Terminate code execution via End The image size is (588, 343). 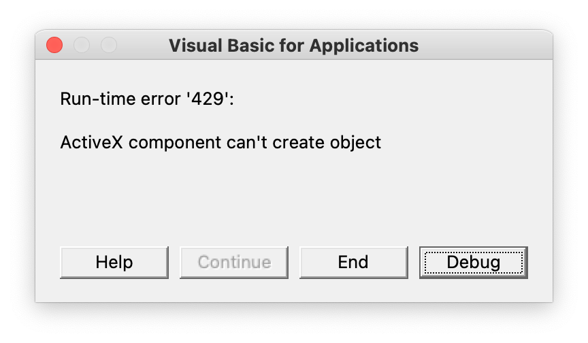(x=353, y=262)
